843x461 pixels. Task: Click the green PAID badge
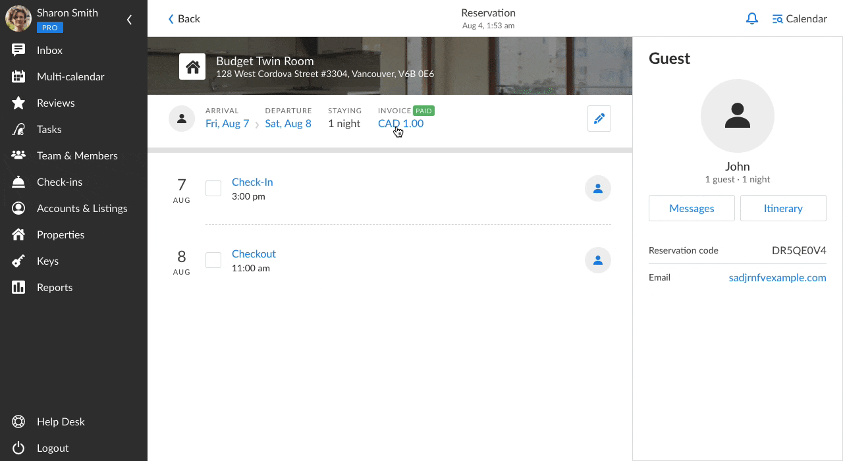point(423,111)
